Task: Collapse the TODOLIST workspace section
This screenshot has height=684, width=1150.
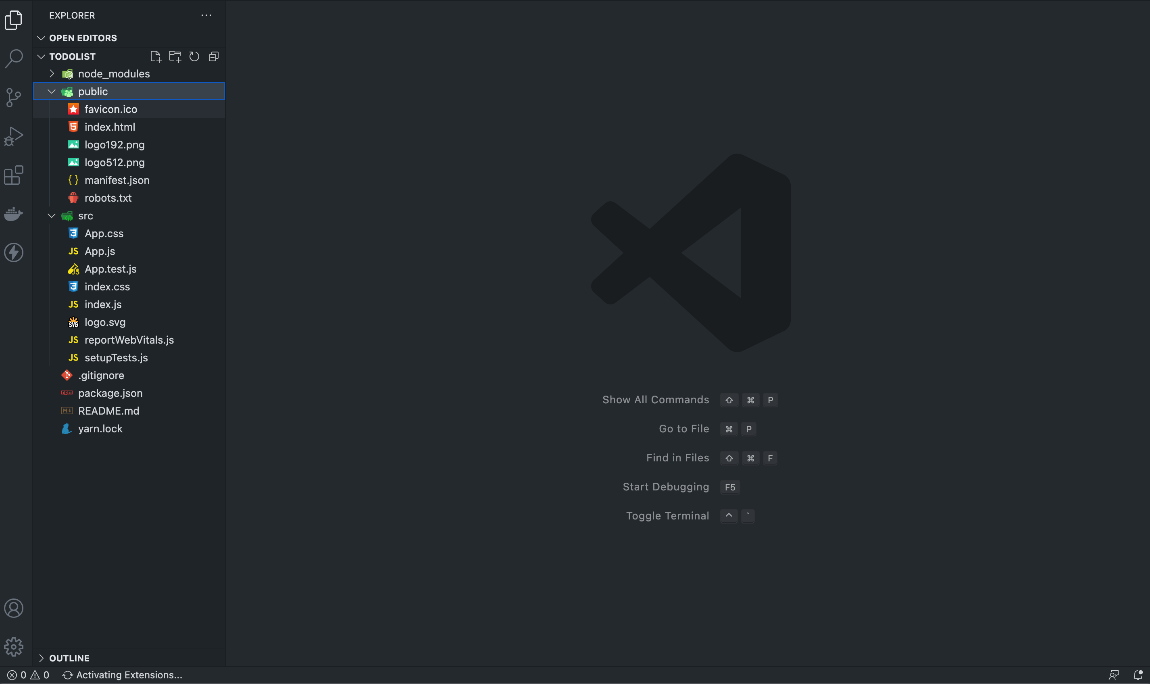Action: 41,56
